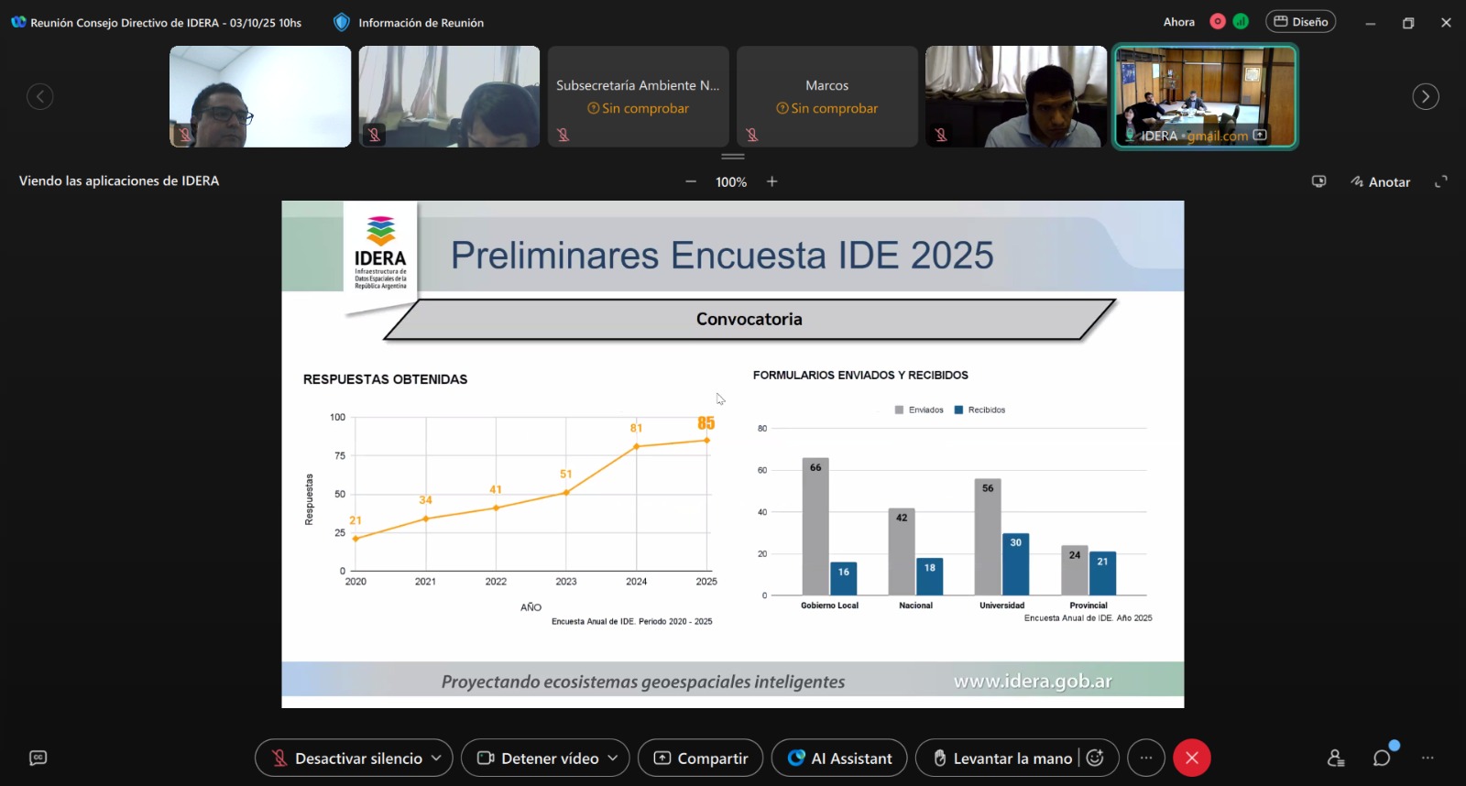Image resolution: width=1466 pixels, height=786 pixels.
Task: Toggle Levantar la mano
Action: (1002, 758)
